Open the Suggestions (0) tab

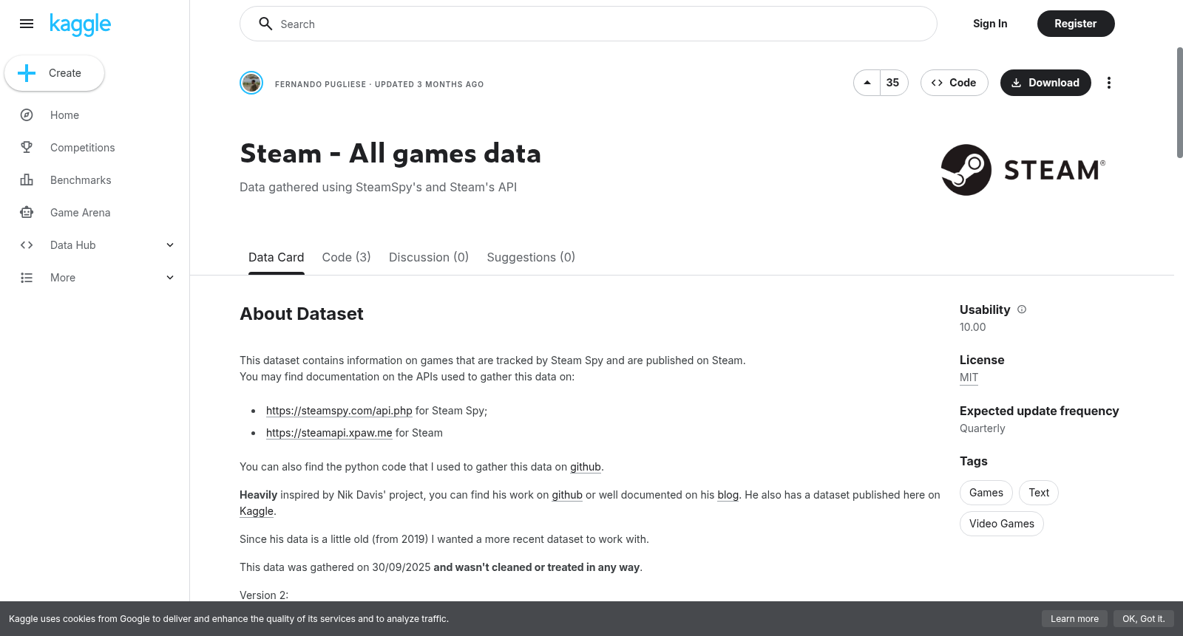coord(531,257)
